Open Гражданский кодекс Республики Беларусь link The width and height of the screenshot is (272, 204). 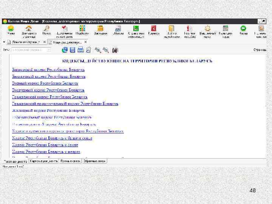point(50,97)
